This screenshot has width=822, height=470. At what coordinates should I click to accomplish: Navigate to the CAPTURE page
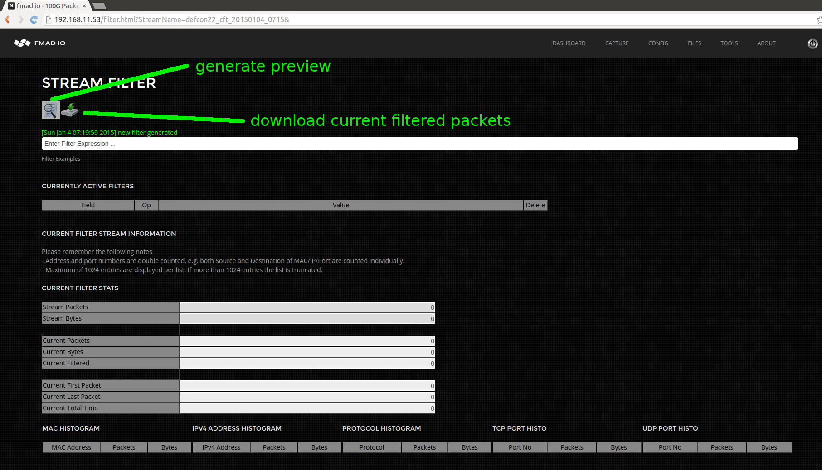[x=617, y=43]
